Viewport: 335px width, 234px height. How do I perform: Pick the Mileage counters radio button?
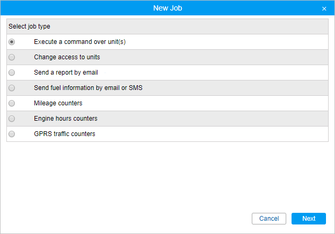click(12, 103)
